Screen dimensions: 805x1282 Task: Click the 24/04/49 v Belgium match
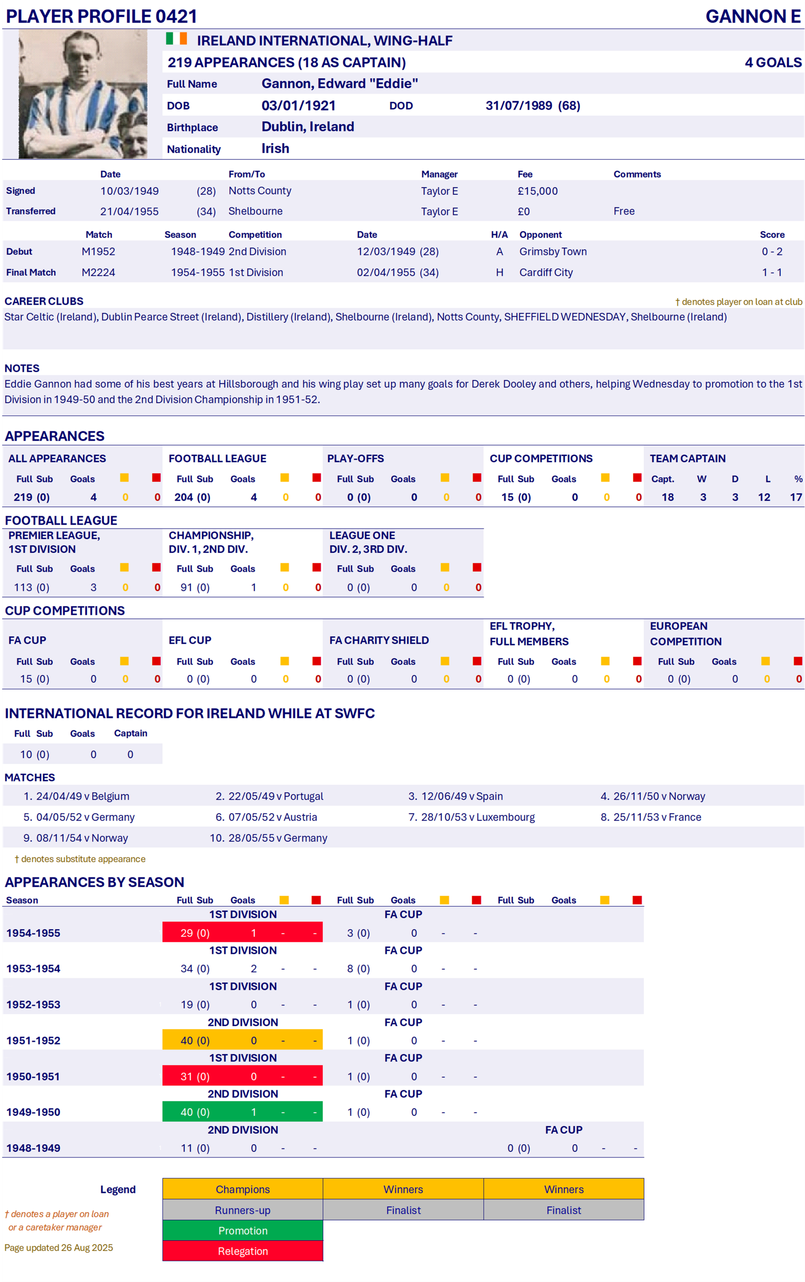point(83,796)
